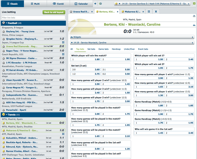Close the match panel with corner X
The width and height of the screenshot is (197, 159).
pos(194,16)
